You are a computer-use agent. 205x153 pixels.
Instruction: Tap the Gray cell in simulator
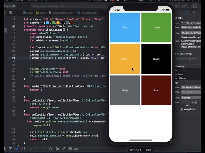point(125,90)
